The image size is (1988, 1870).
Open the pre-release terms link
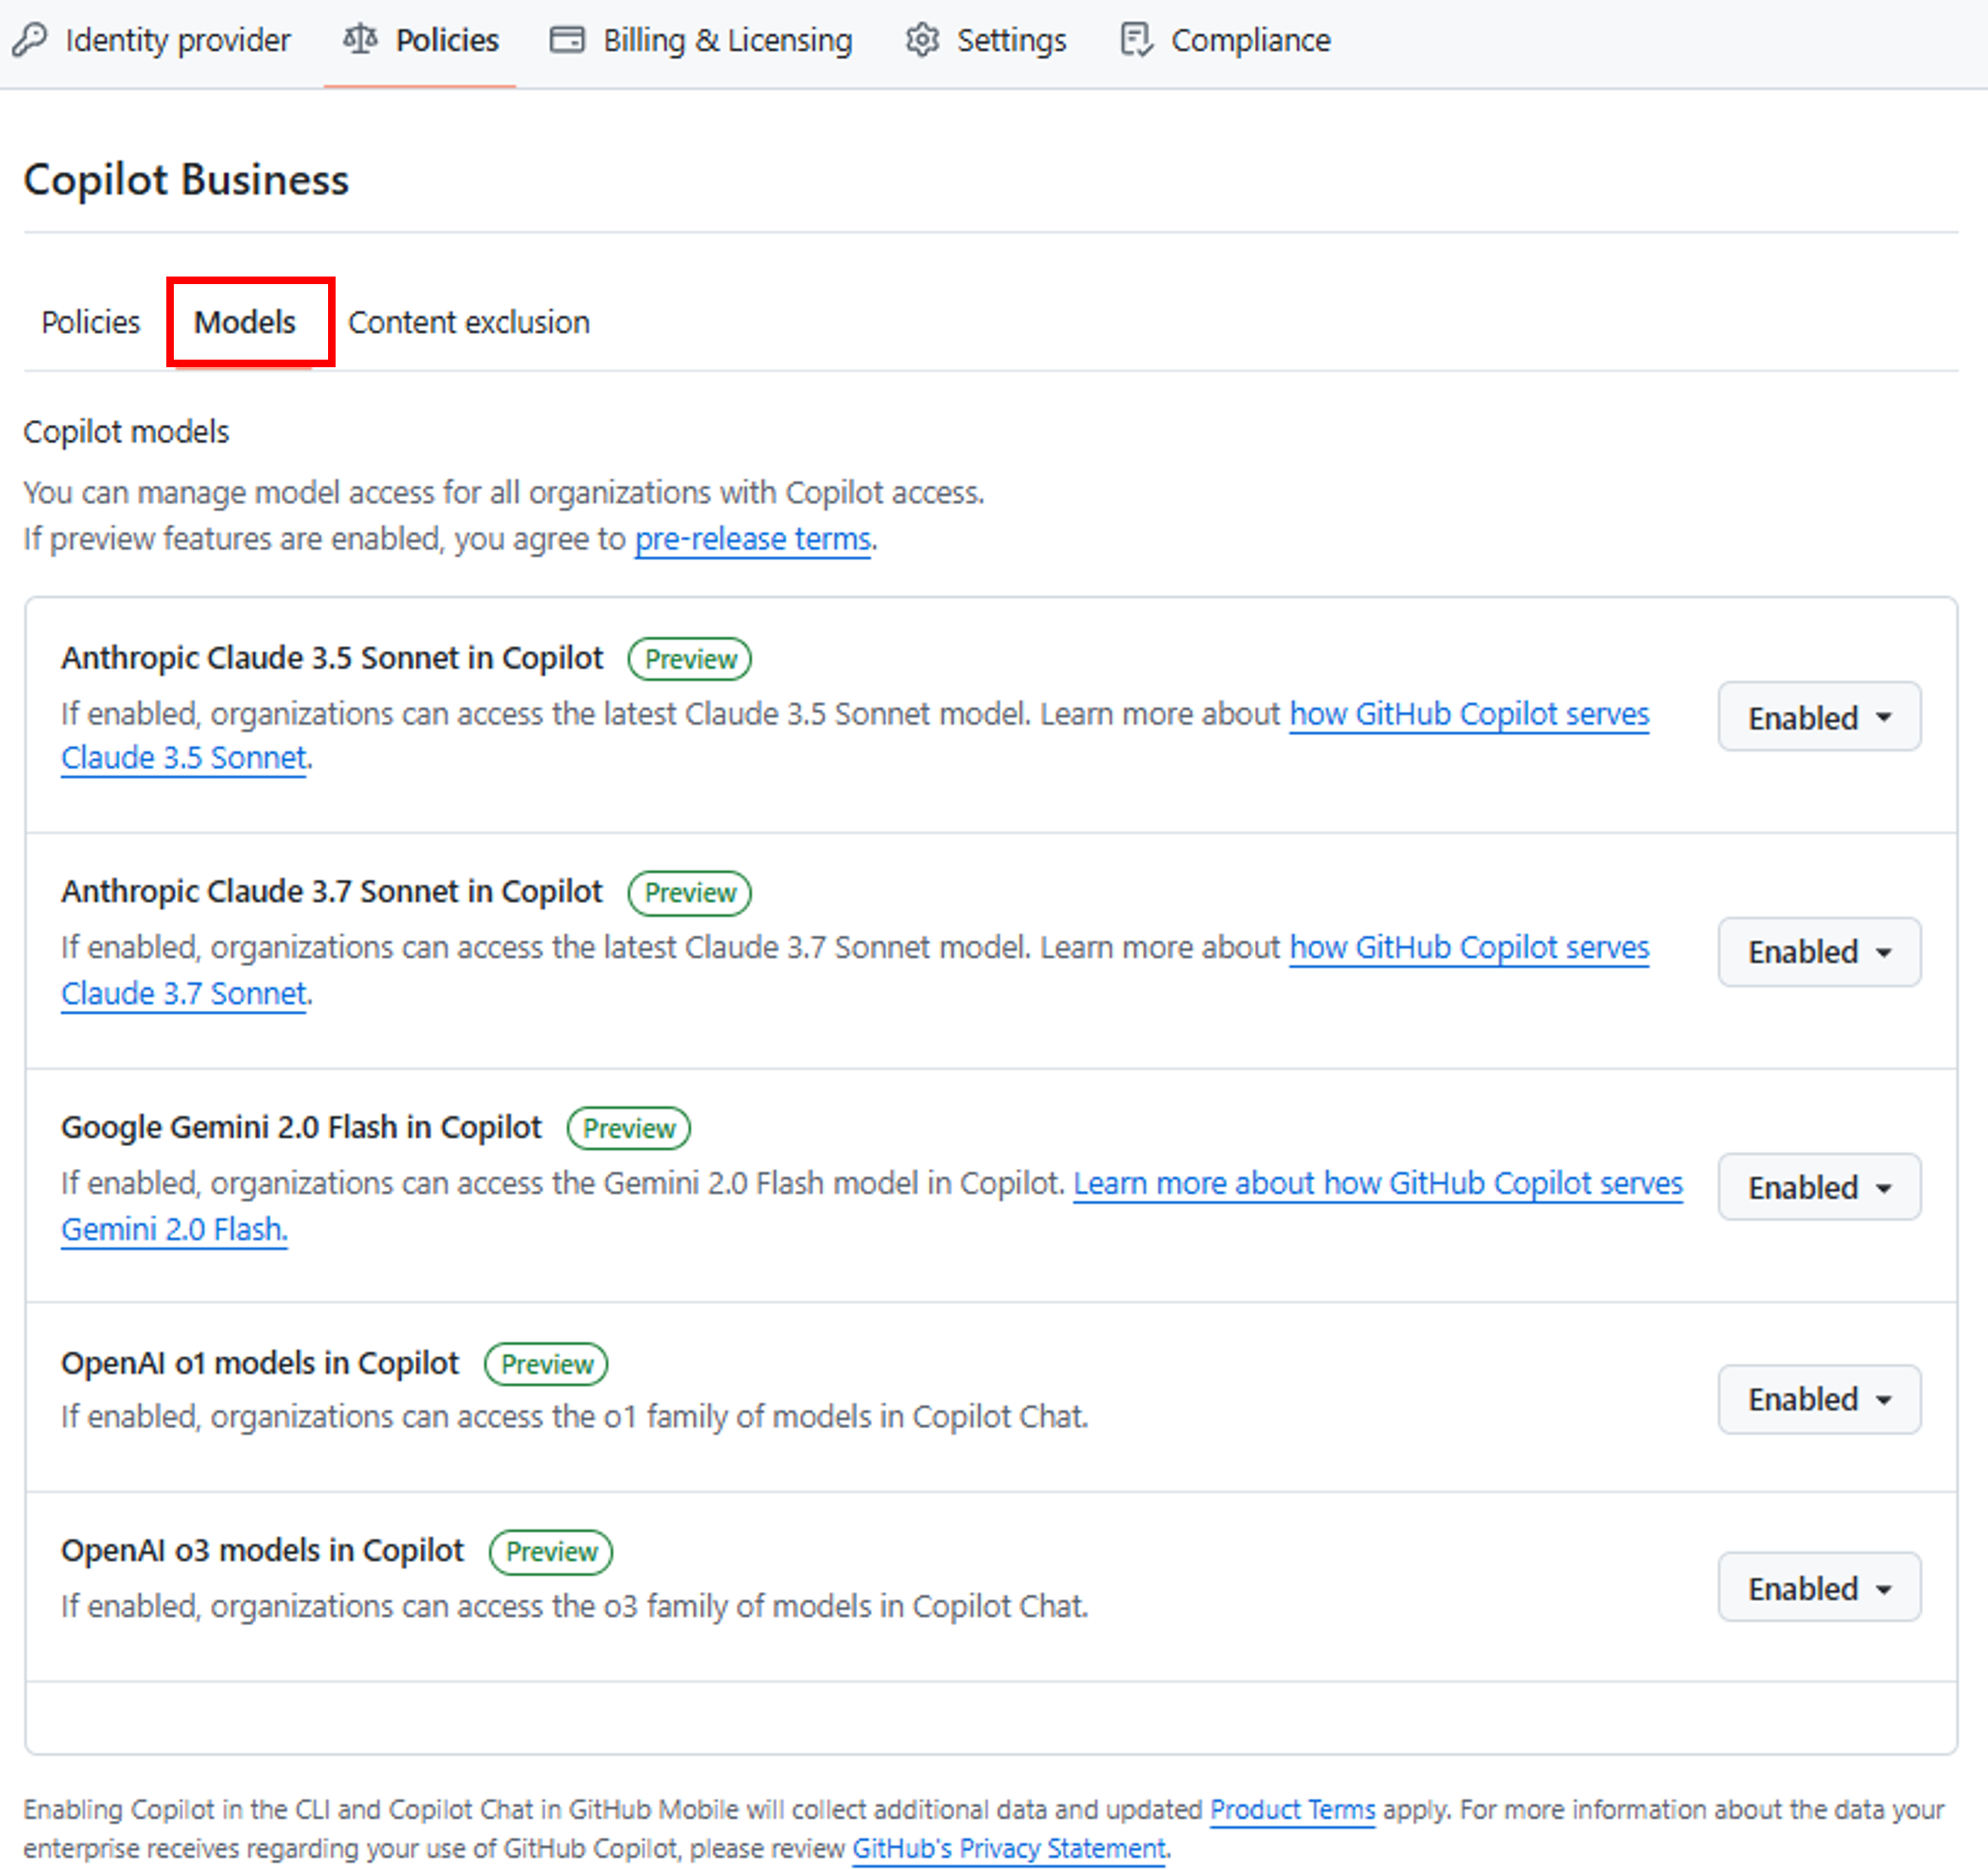point(753,539)
